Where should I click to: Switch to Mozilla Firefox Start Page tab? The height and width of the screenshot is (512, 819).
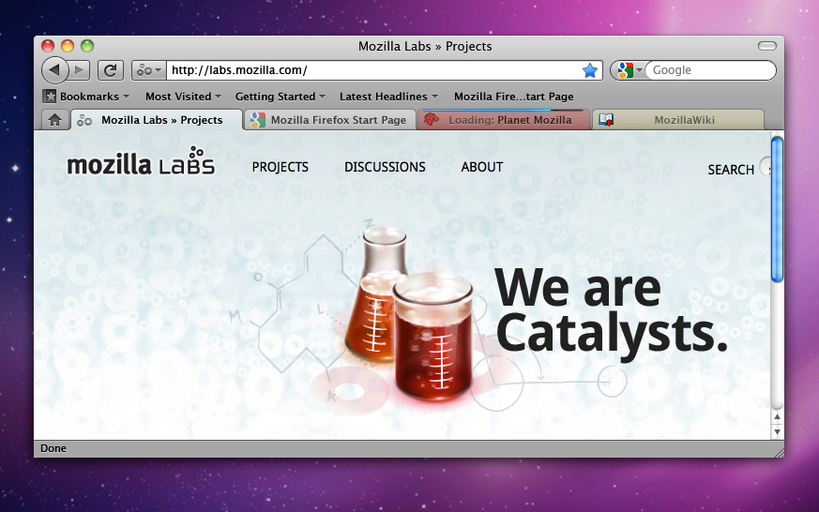[x=330, y=120]
